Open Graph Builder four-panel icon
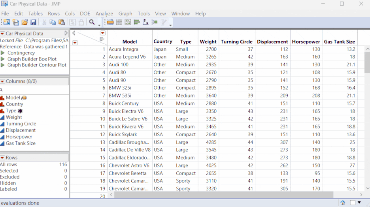370x207 pixels. [x=128, y=22]
